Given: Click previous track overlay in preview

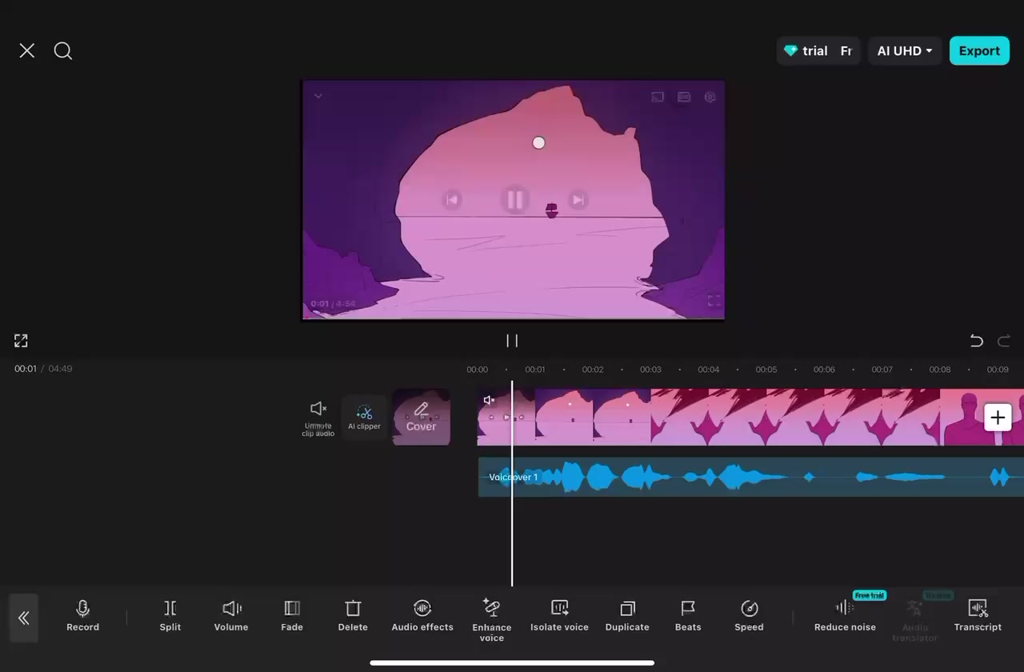Looking at the screenshot, I should pyautogui.click(x=452, y=200).
